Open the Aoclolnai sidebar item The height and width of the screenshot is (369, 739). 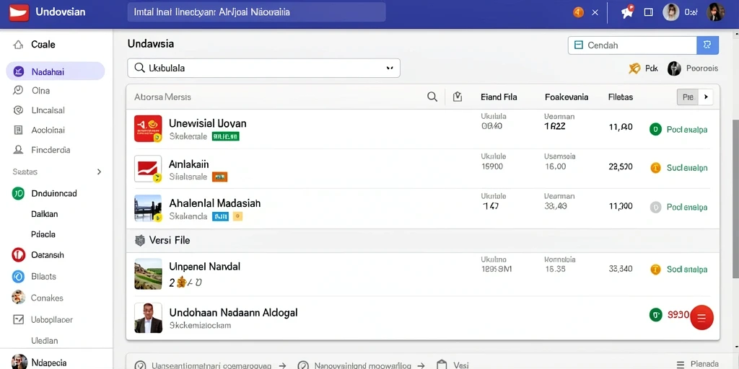tap(48, 130)
